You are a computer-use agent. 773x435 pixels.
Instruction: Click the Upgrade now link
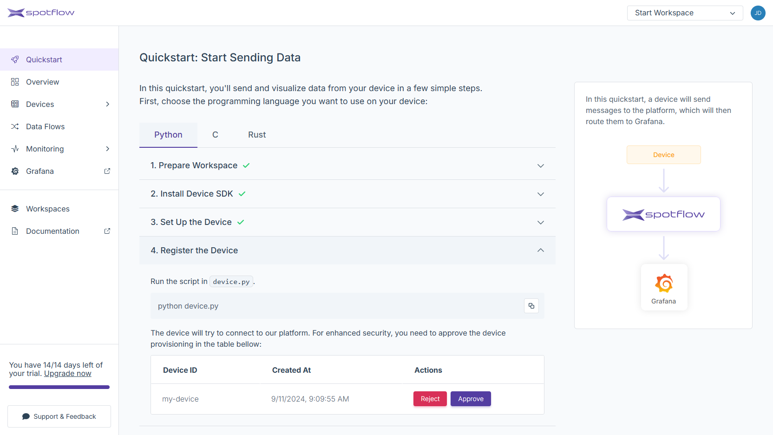click(68, 374)
